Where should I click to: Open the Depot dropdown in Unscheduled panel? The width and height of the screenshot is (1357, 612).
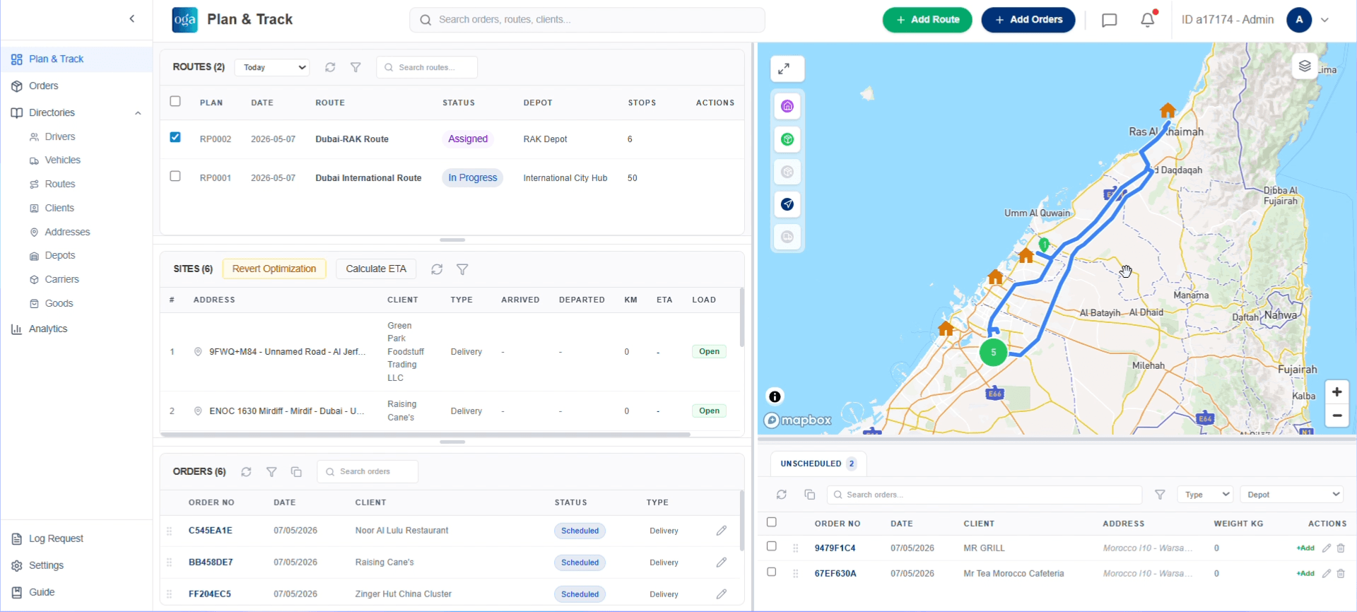pos(1291,495)
